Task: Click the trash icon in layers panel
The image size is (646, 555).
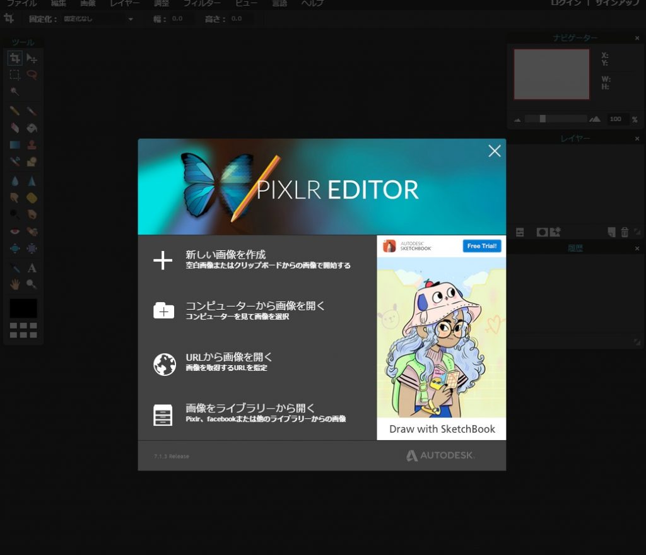Action: click(x=625, y=232)
